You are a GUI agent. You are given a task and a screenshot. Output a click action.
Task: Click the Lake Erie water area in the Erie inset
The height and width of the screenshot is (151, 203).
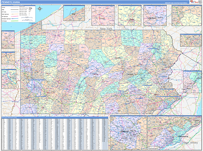67,10
